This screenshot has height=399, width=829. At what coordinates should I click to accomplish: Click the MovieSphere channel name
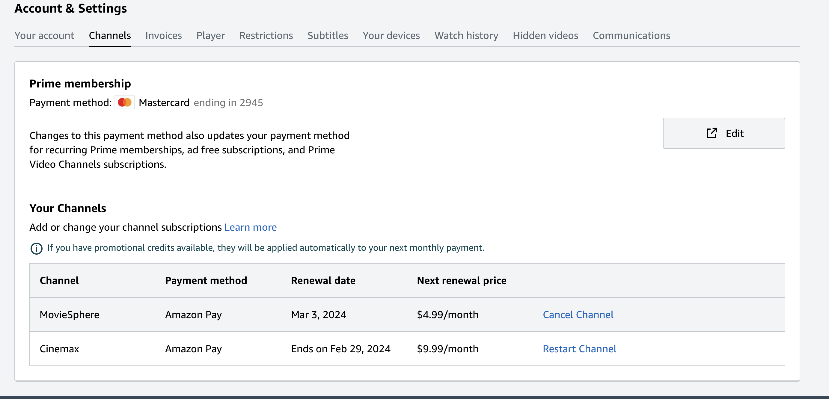[x=70, y=315]
